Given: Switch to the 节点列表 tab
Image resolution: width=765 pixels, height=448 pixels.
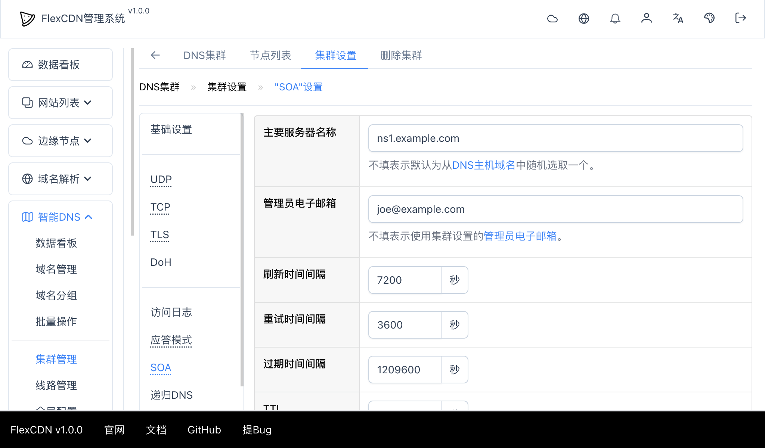Looking at the screenshot, I should 270,56.
